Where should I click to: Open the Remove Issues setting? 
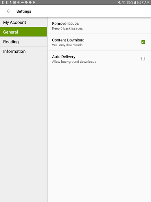tap(99, 26)
